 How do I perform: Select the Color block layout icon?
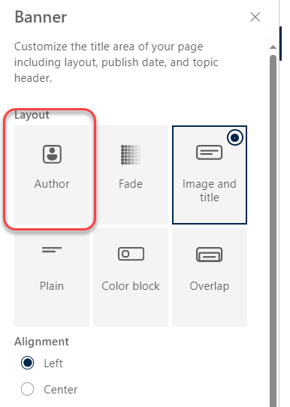tap(131, 254)
